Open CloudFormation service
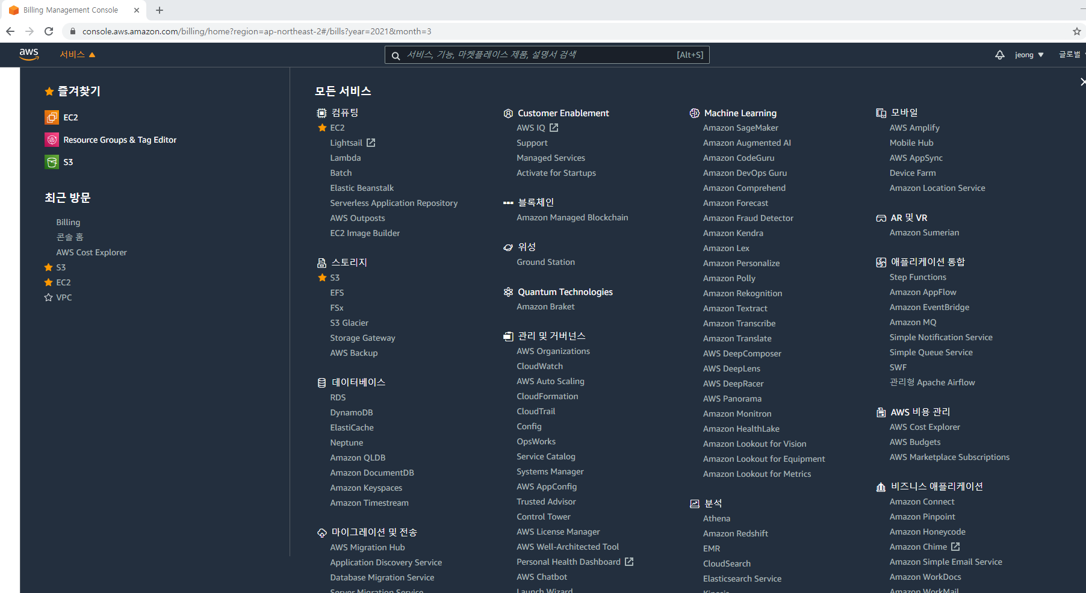 [x=547, y=396]
